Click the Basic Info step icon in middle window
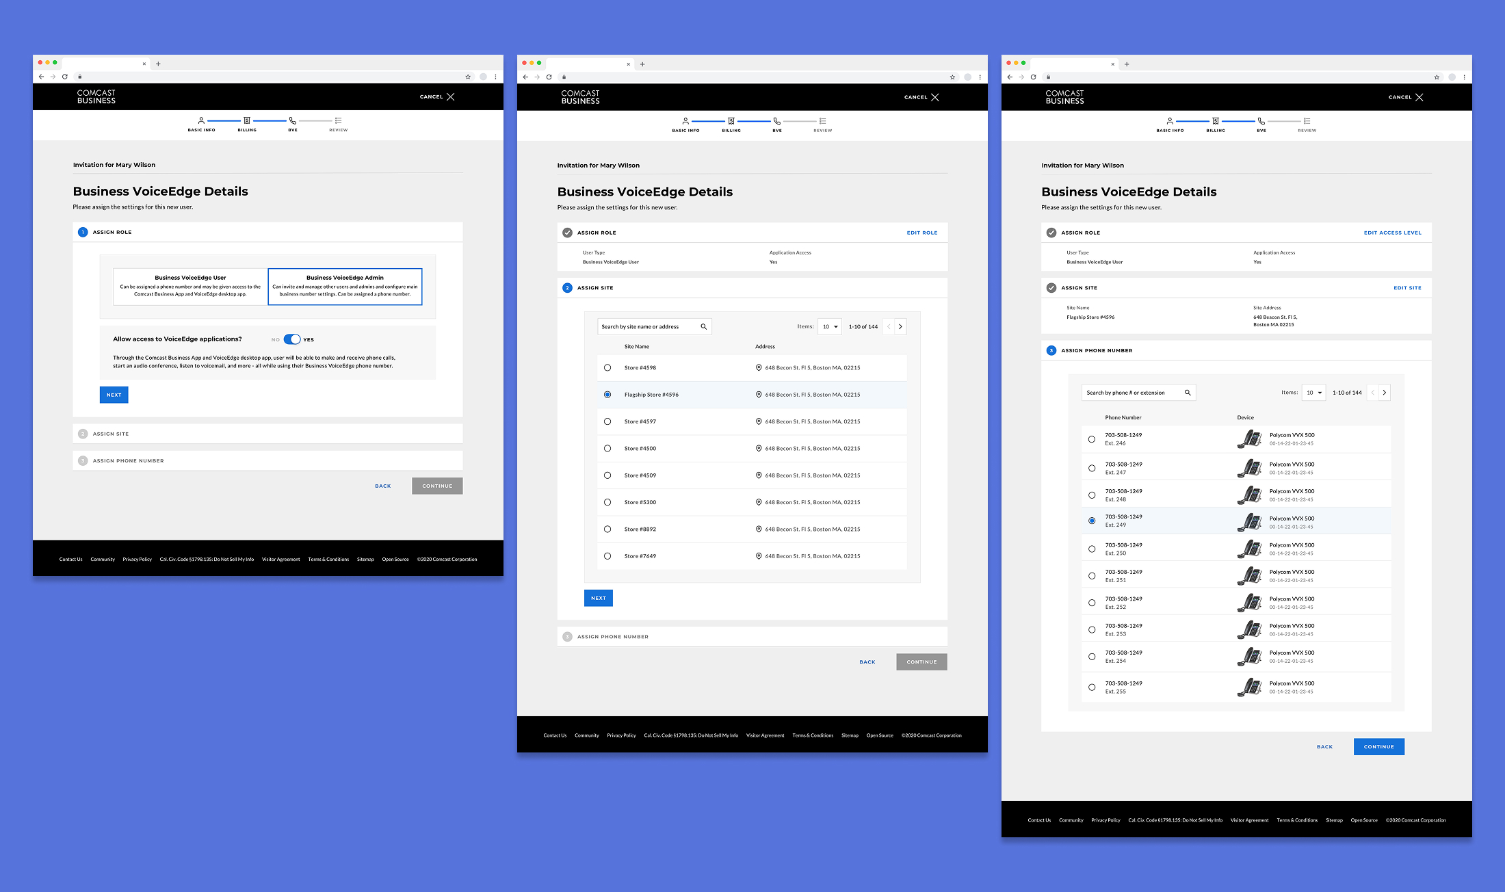This screenshot has height=892, width=1505. (685, 121)
